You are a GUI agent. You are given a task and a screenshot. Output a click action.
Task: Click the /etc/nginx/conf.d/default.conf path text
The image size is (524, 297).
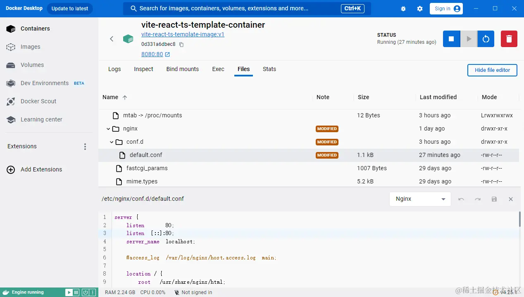tap(143, 199)
